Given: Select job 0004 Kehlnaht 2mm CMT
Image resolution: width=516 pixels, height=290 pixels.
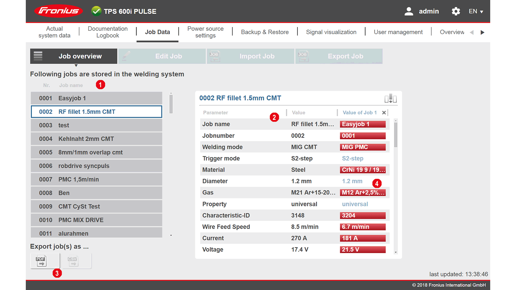Looking at the screenshot, I should pyautogui.click(x=96, y=139).
